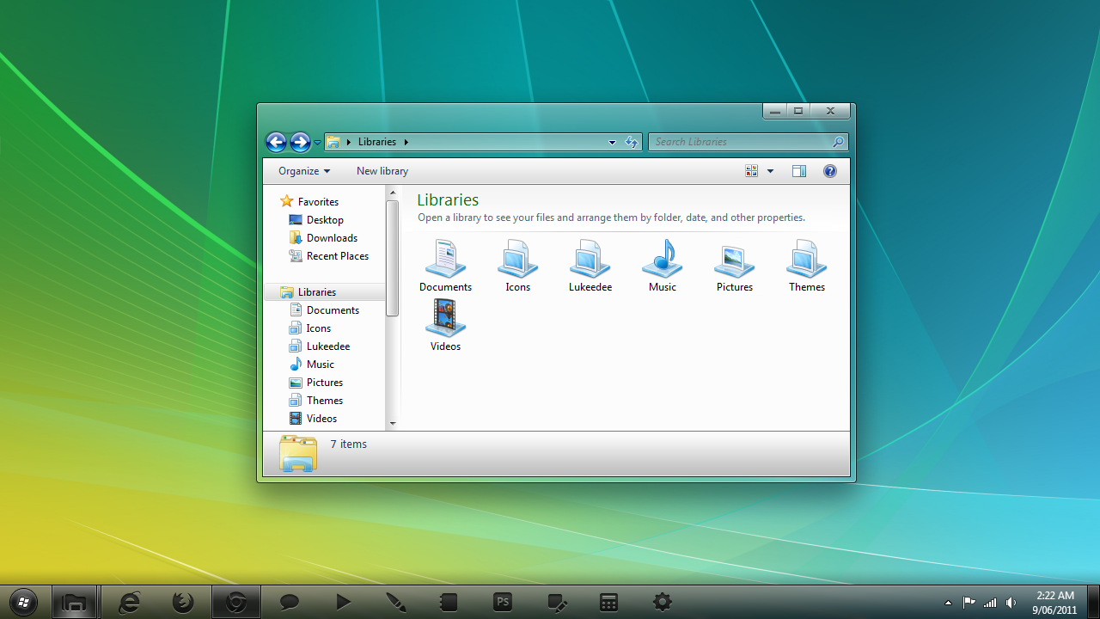Launch Photoshop from the taskbar
This screenshot has height=619, width=1100.
503,602
